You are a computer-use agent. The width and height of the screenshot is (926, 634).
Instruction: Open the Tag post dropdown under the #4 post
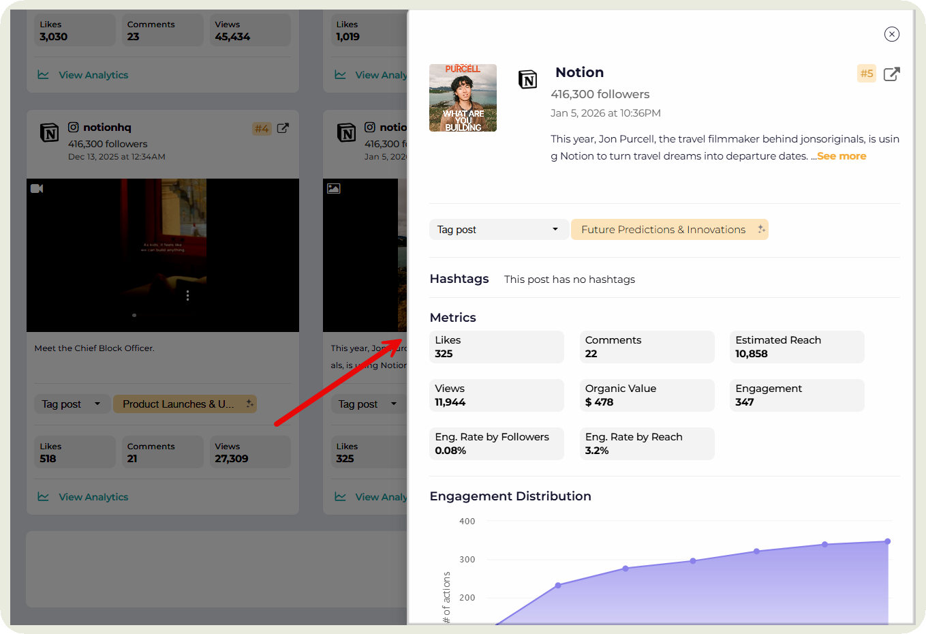[72, 404]
